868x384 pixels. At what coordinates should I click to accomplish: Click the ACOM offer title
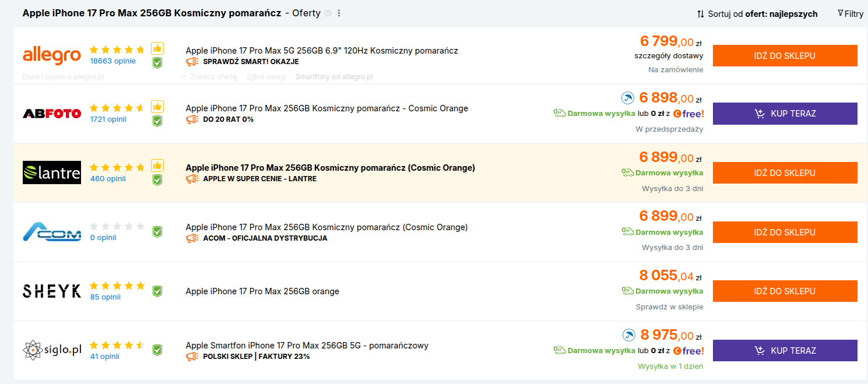[x=326, y=227]
